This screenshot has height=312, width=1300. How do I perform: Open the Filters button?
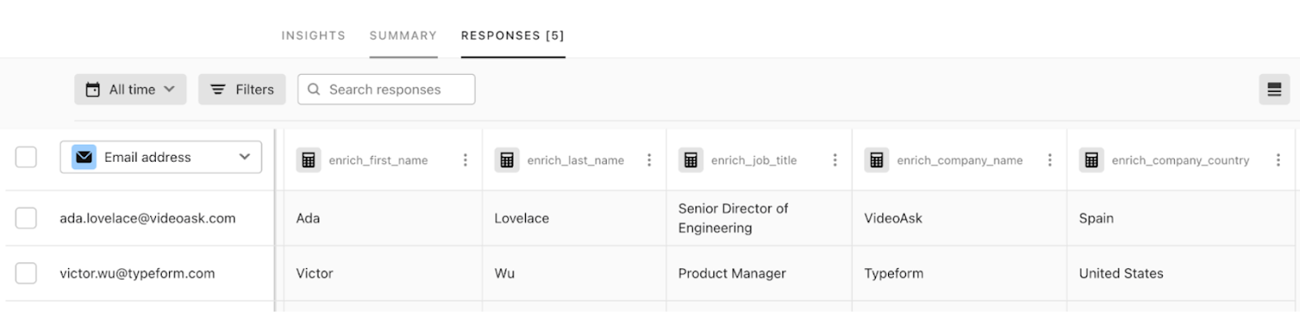tap(242, 89)
